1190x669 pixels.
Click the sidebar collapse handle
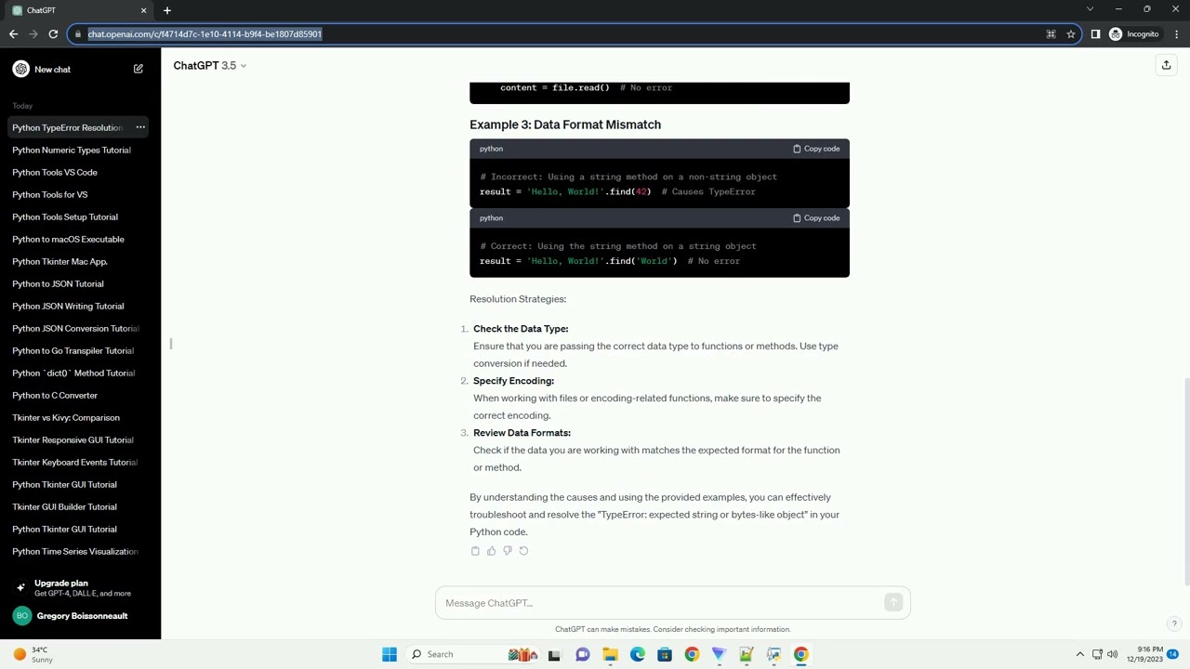click(170, 344)
